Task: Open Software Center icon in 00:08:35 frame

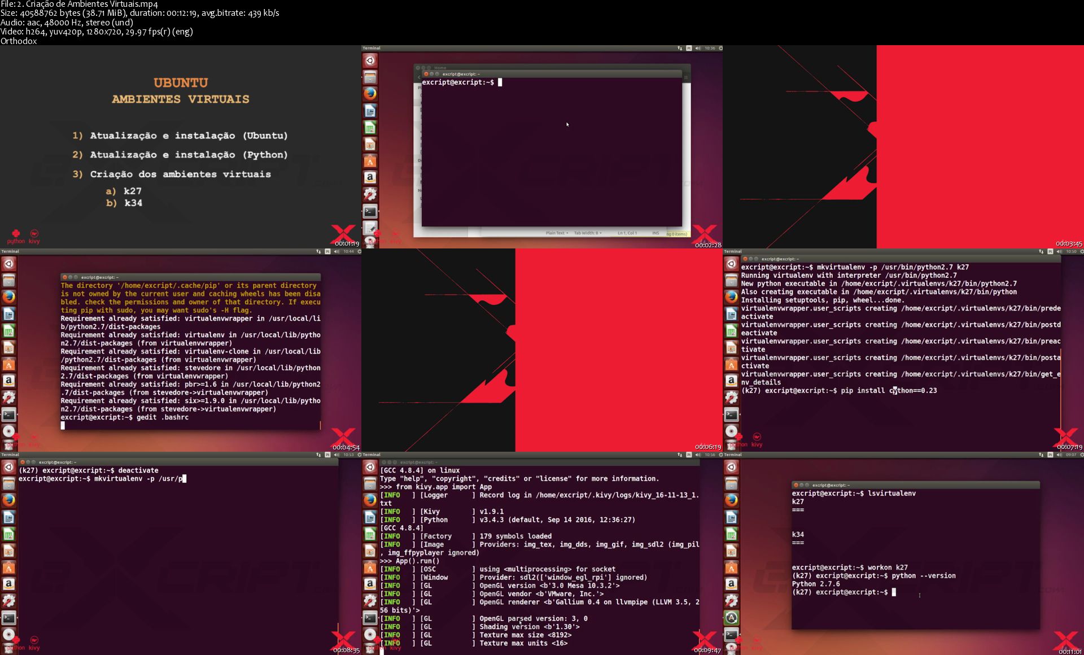Action: click(x=8, y=567)
